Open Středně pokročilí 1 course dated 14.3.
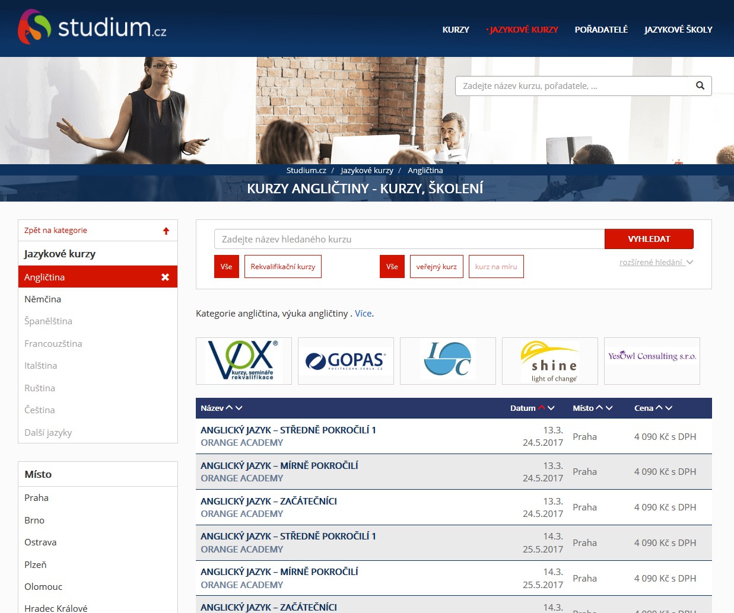This screenshot has width=734, height=613. [288, 537]
